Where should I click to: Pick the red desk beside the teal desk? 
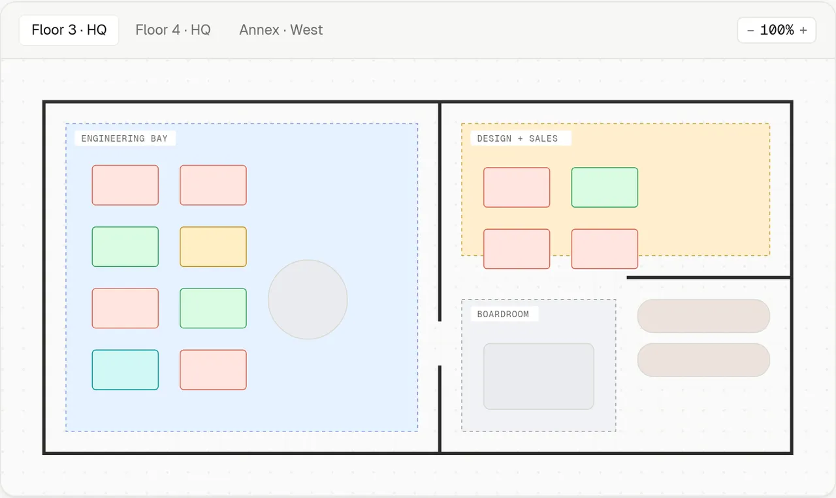click(x=213, y=370)
